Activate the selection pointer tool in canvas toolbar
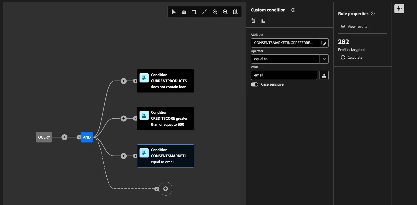This screenshot has height=205, width=417. click(x=174, y=12)
